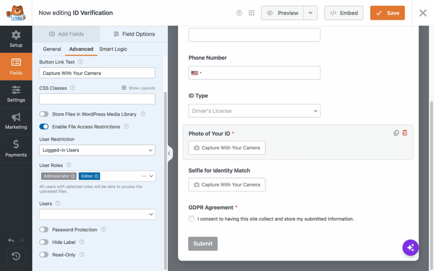The image size is (434, 271).
Task: Enable the Password Protection toggle
Action: [x=44, y=230]
